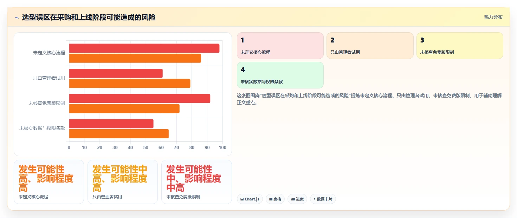Select the 进度 tag

pyautogui.click(x=297, y=199)
